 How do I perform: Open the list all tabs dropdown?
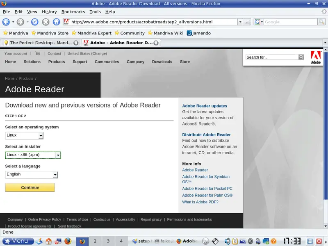click(x=325, y=43)
